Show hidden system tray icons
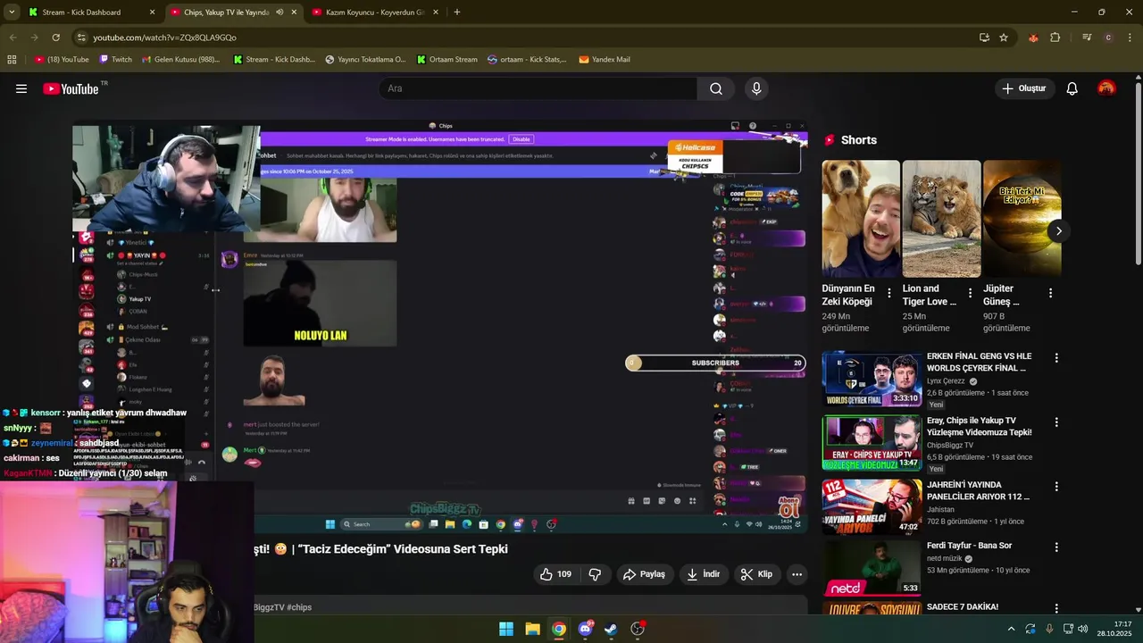1143x643 pixels. 1011,629
